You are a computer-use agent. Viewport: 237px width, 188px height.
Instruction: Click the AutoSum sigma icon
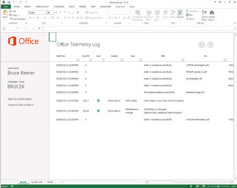[x=187, y=11]
